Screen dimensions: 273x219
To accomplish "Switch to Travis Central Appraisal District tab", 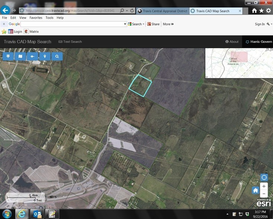I will (x=162, y=11).
